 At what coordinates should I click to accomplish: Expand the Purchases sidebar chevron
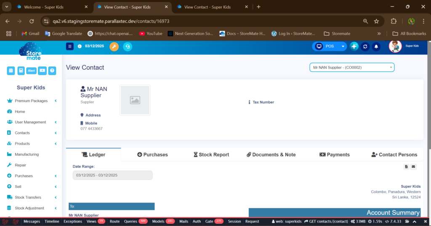point(56,176)
